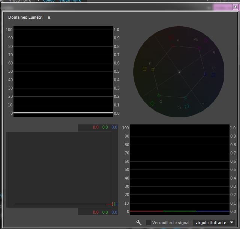Click the white center point of the vectorscope
240x229 pixels.
(179, 72)
